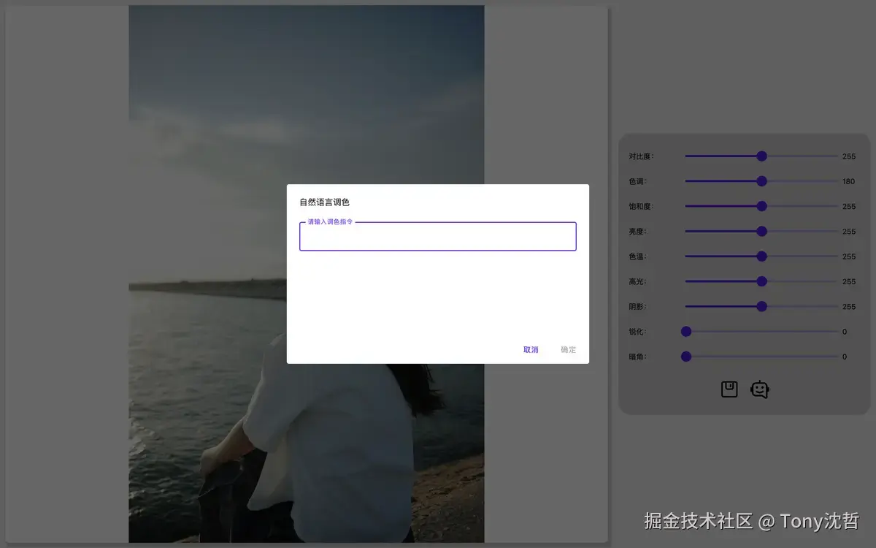Select the 饱和度 saturation slider handle
The width and height of the screenshot is (876, 548).
pyautogui.click(x=761, y=206)
